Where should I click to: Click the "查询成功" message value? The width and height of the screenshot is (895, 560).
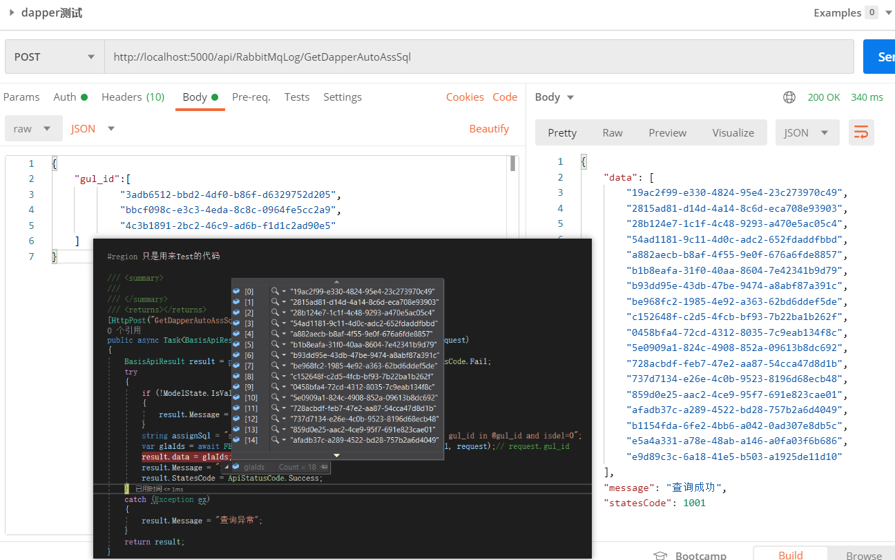(x=694, y=488)
